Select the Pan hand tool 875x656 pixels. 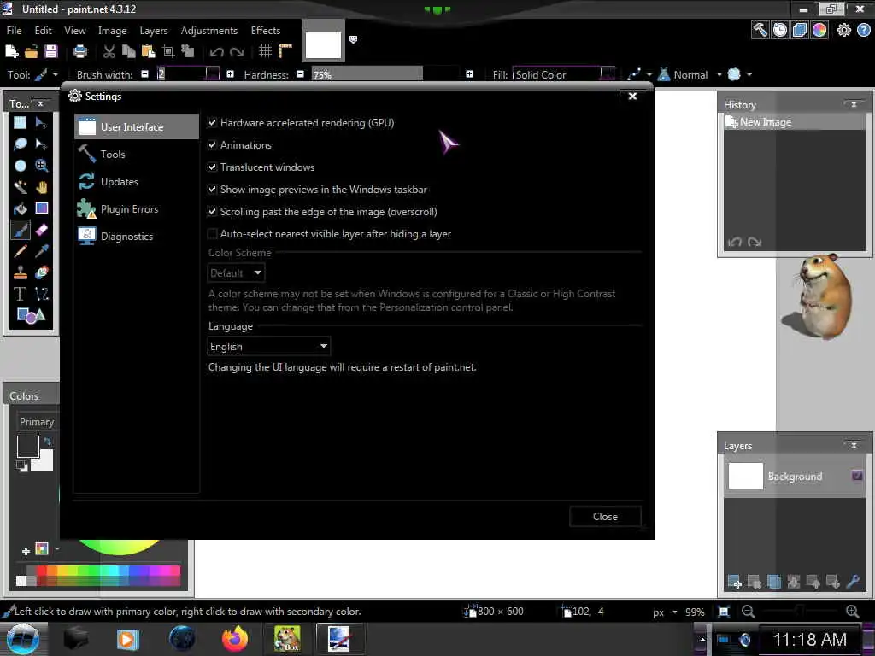[x=41, y=187]
